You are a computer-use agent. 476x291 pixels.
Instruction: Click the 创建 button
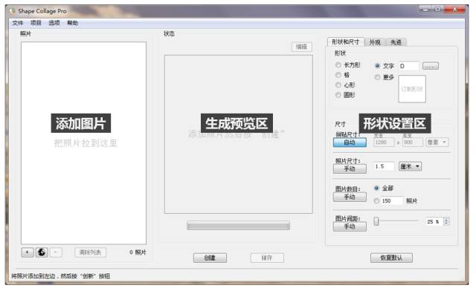pos(210,258)
